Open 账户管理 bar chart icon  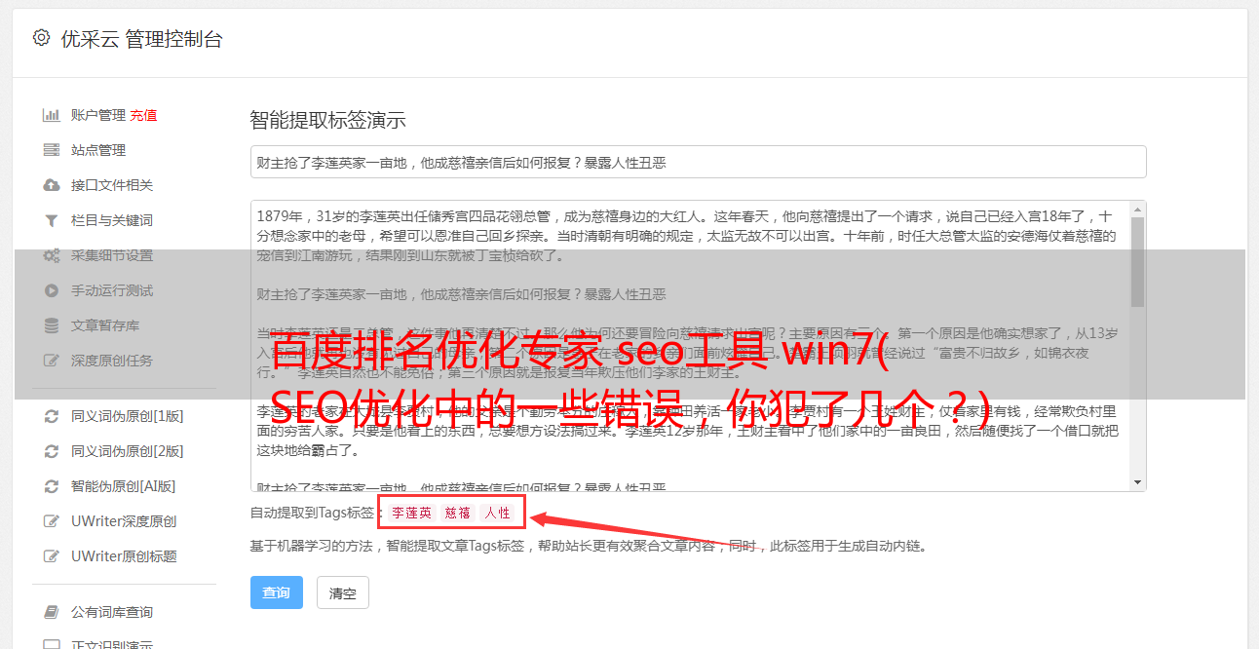[52, 115]
